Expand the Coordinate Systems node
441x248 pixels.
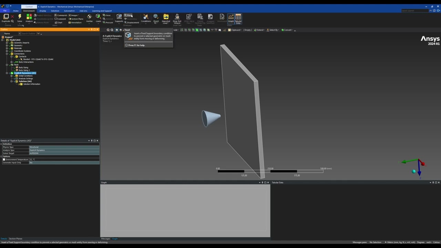(x=7, y=51)
